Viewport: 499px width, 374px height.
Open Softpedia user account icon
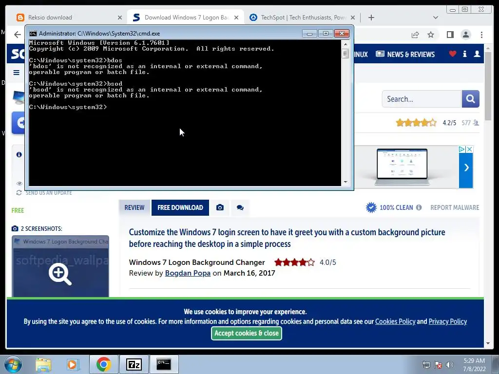click(x=477, y=54)
